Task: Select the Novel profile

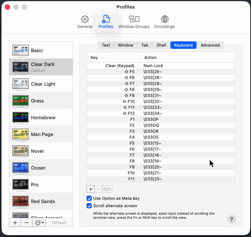Action: [41, 151]
